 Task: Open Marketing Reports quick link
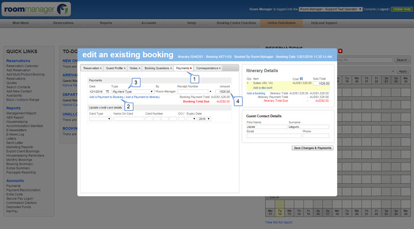(x=20, y=147)
